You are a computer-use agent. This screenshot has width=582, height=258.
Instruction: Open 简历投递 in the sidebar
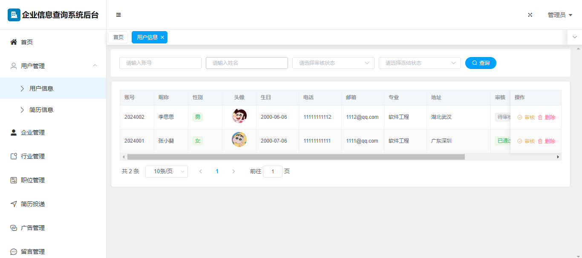pyautogui.click(x=32, y=204)
